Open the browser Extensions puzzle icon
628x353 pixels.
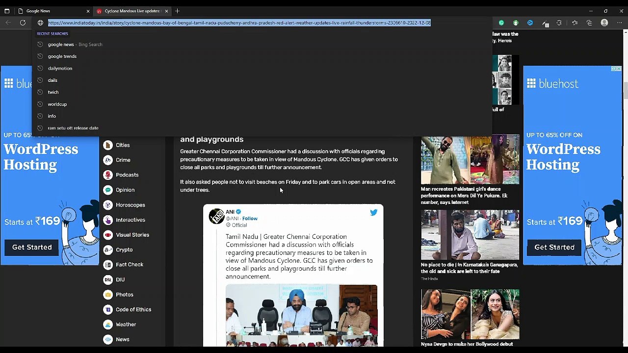pos(559,23)
